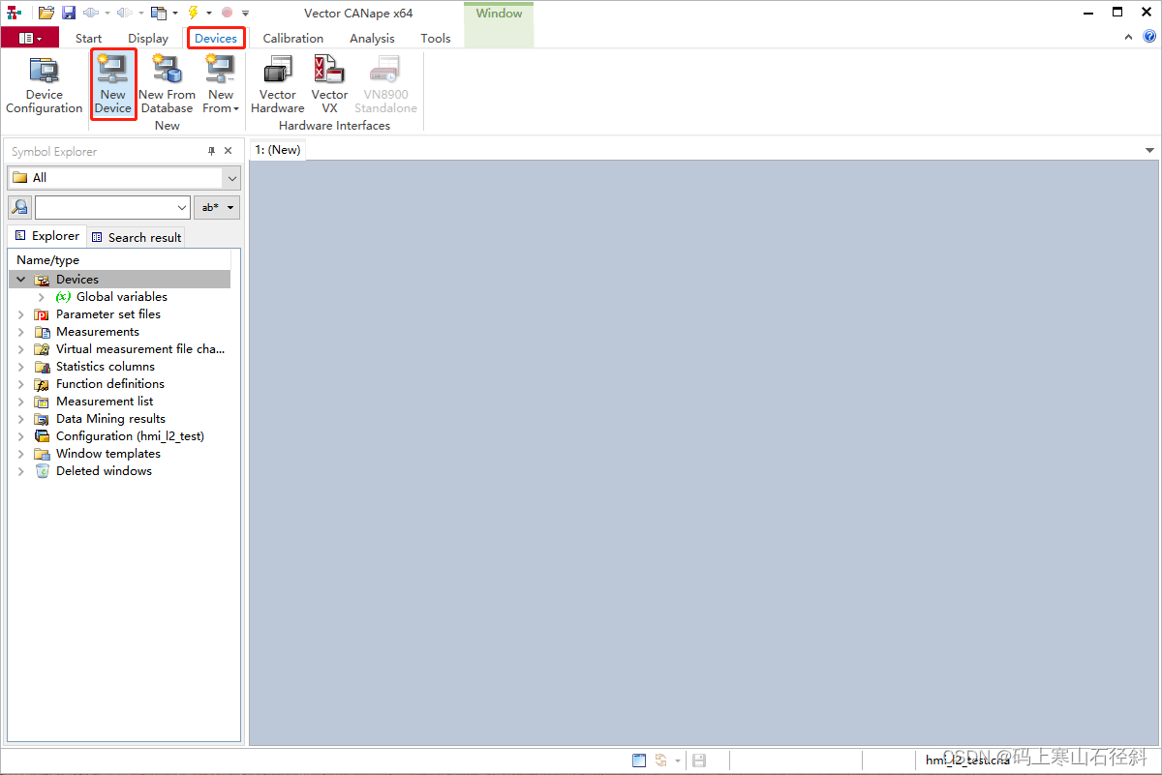
Task: Select the Devices ribbon tab
Action: pyautogui.click(x=215, y=38)
